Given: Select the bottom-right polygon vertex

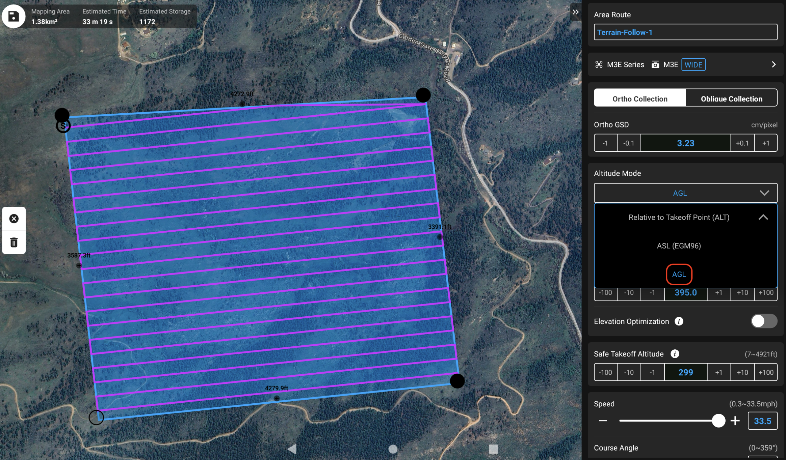Looking at the screenshot, I should 457,381.
